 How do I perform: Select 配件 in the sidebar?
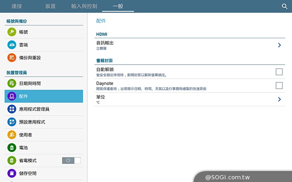tap(44, 96)
